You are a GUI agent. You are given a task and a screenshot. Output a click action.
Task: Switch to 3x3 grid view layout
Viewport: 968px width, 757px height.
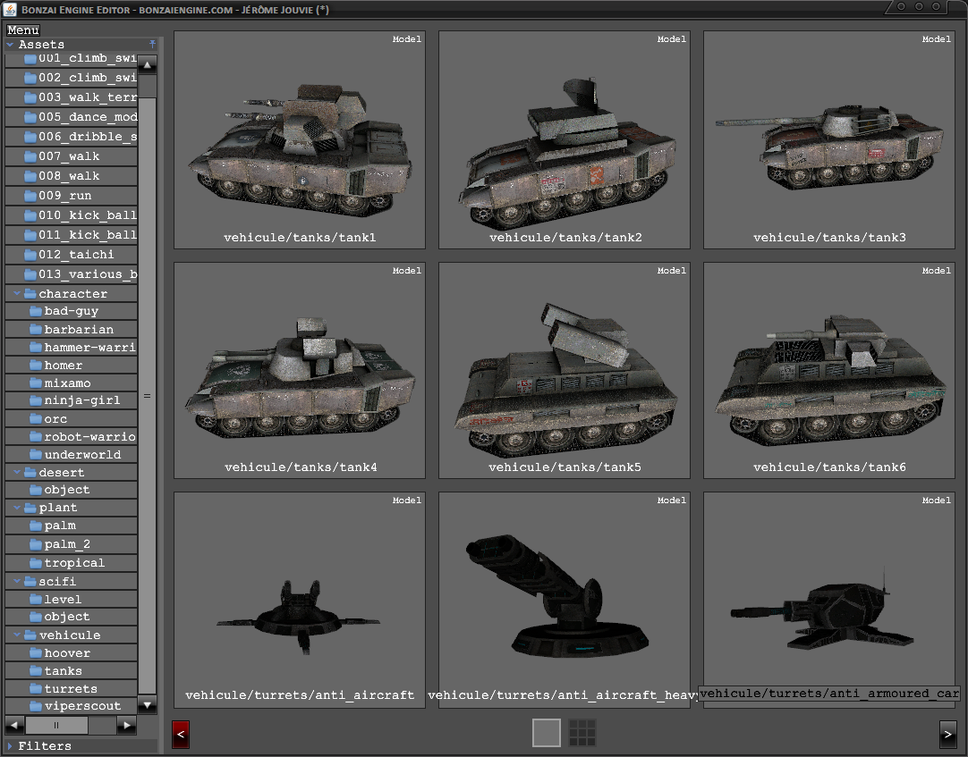582,733
